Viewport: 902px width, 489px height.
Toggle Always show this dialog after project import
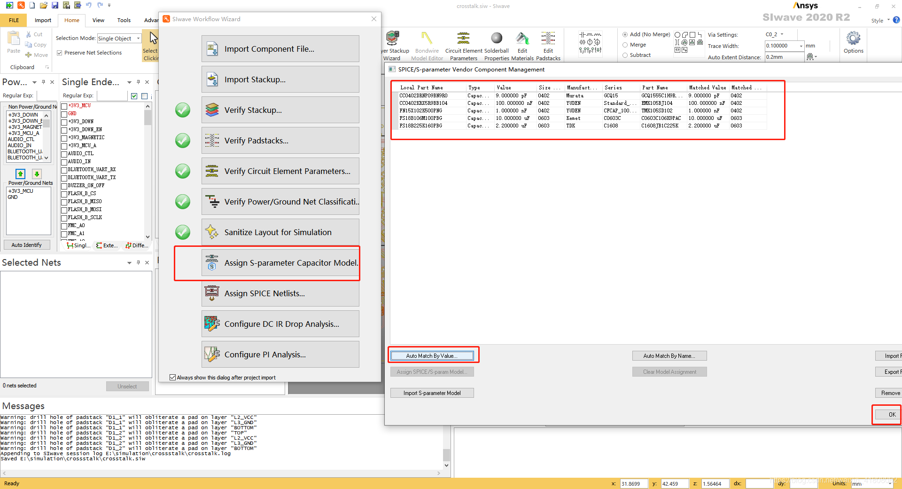172,377
